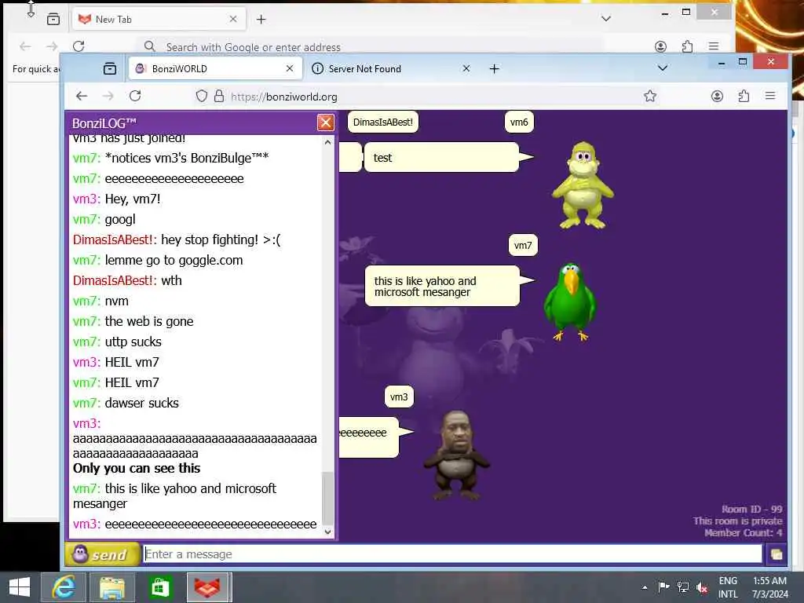The width and height of the screenshot is (804, 603).
Task: Click the yellow vm6 Bonzi character
Action: click(583, 185)
